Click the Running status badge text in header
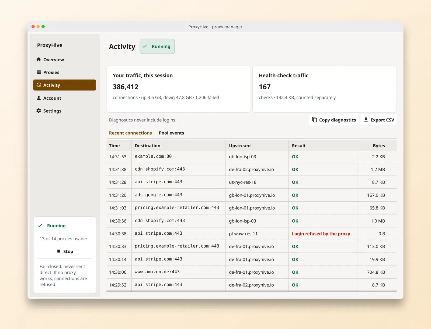This screenshot has height=329, width=431. tap(161, 46)
